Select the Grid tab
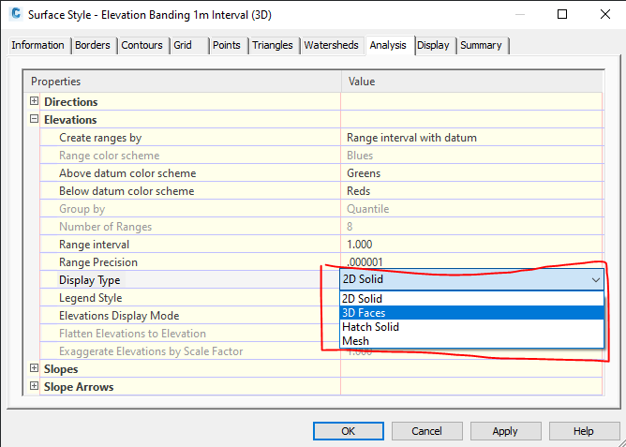Screen dimensions: 626x447 (189, 46)
